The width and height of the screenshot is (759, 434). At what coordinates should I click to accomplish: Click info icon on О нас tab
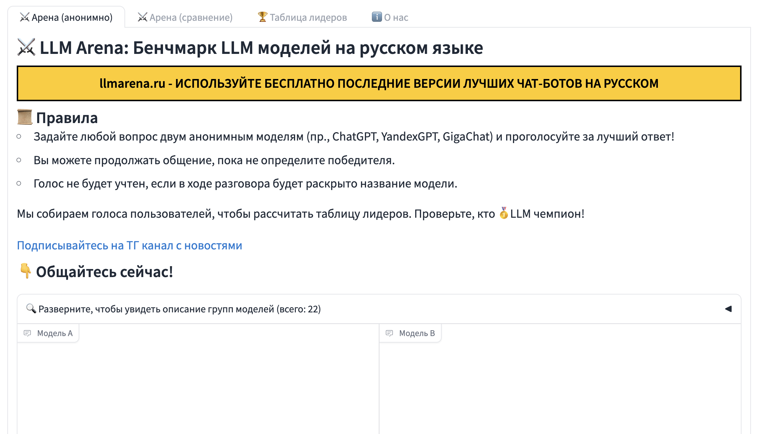pyautogui.click(x=377, y=17)
